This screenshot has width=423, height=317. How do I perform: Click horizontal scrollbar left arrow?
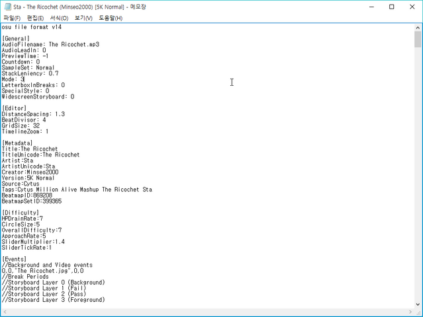[x=5, y=312]
